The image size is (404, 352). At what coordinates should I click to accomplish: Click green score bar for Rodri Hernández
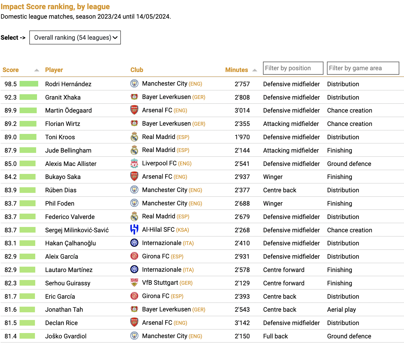29,84
